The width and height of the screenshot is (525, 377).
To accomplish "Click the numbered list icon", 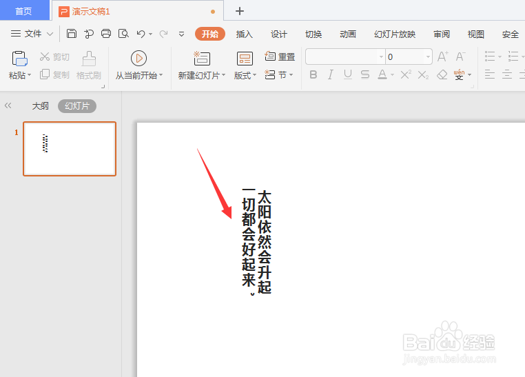I will click(x=513, y=57).
